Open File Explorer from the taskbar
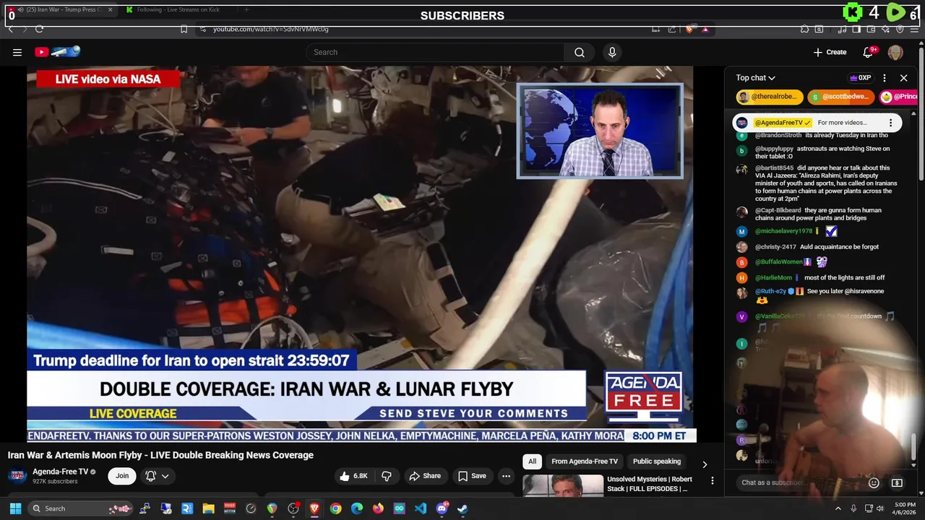 click(208, 508)
